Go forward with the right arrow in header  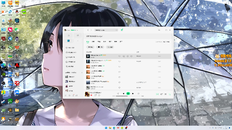(x=91, y=30)
